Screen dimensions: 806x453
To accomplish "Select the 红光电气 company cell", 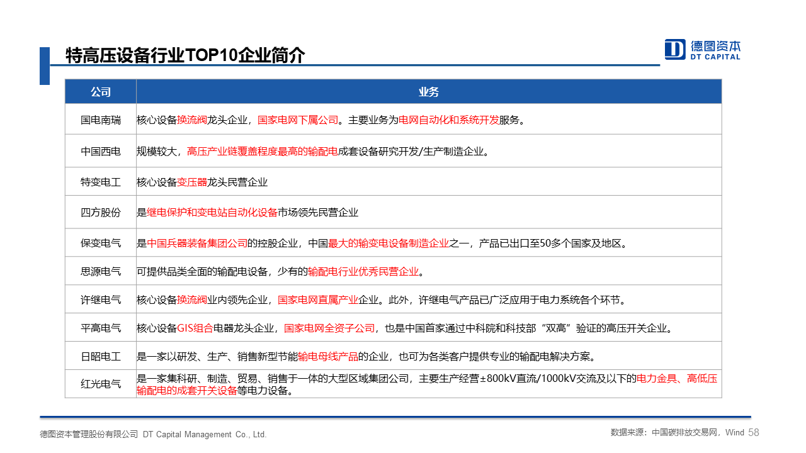I will click(x=101, y=384).
